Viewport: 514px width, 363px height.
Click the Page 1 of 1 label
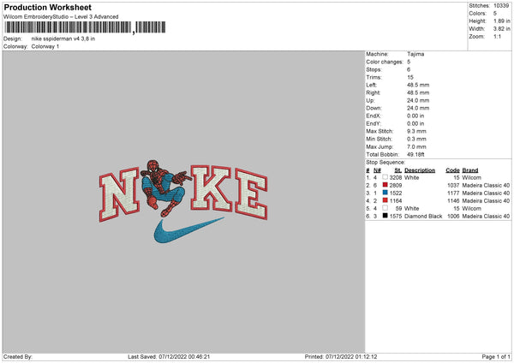496,356
